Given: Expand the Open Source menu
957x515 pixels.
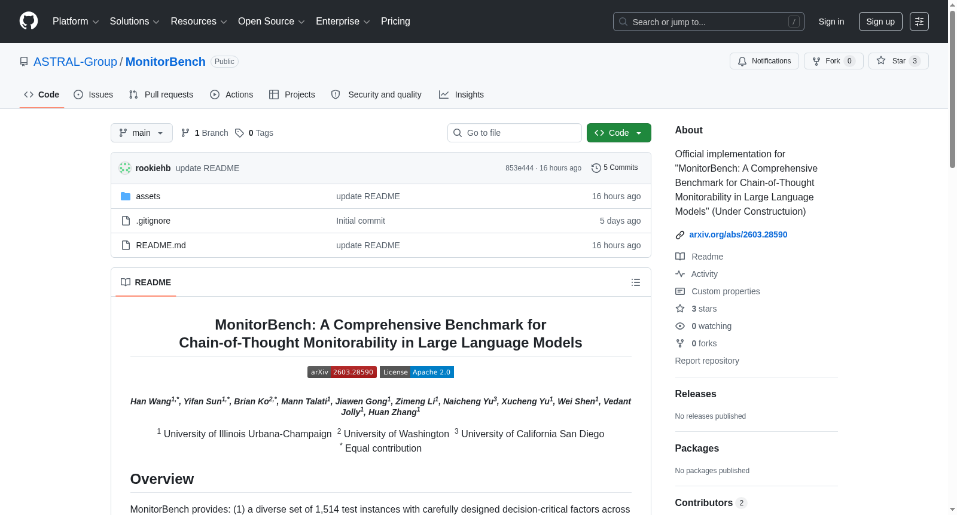Looking at the screenshot, I should [x=272, y=22].
